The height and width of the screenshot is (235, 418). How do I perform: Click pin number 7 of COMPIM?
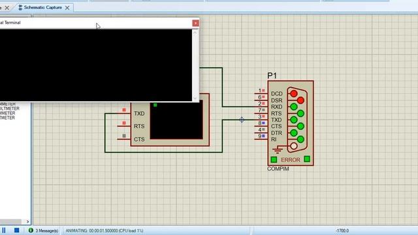[260, 110]
